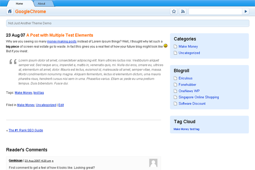Click the page icon beside Make Money category
The image size is (255, 170).
[175, 46]
